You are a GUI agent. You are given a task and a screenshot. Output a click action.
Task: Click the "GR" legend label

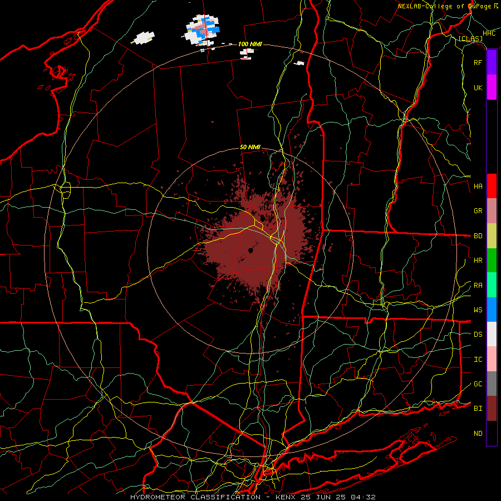point(478,211)
